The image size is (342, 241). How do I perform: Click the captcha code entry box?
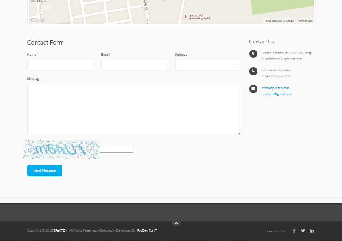[x=116, y=149]
